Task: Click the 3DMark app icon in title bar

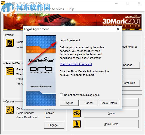Action: [3, 3]
